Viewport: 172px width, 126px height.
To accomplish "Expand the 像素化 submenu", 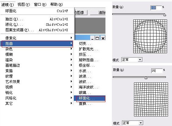I will pyautogui.click(x=37, y=38).
